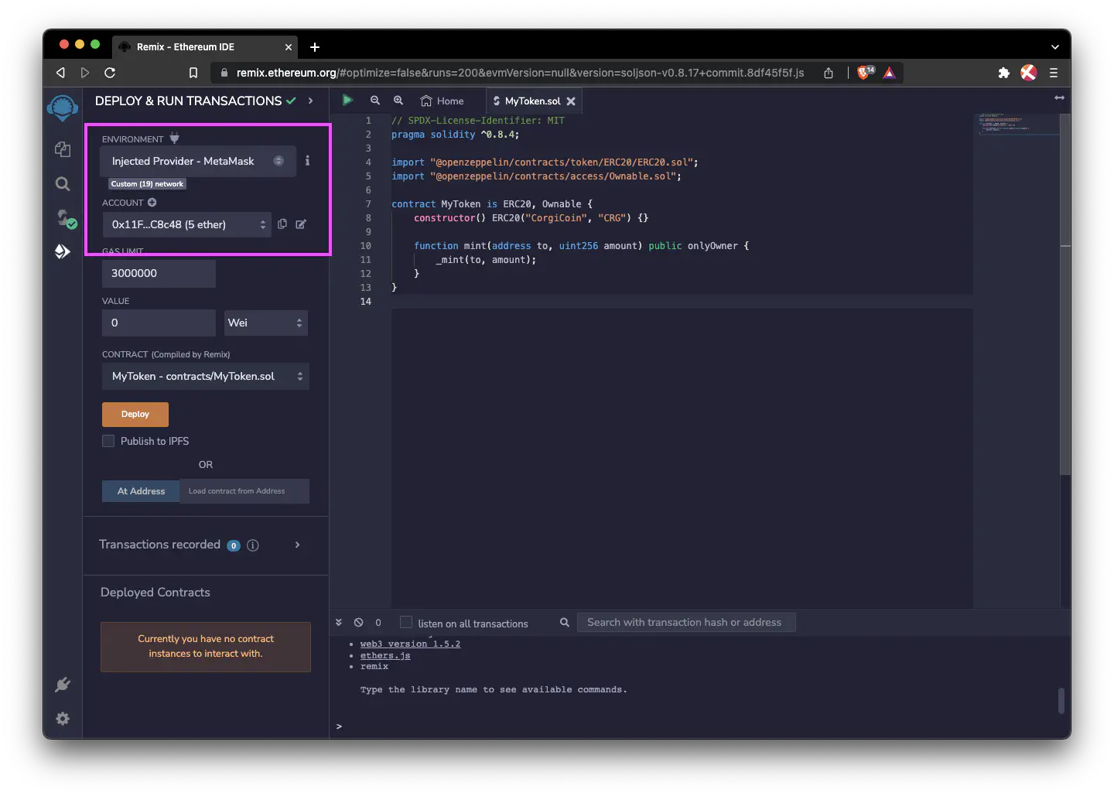Screen dimensions: 1114x796
Task: Close the MyToken.sol tab
Action: [571, 101]
